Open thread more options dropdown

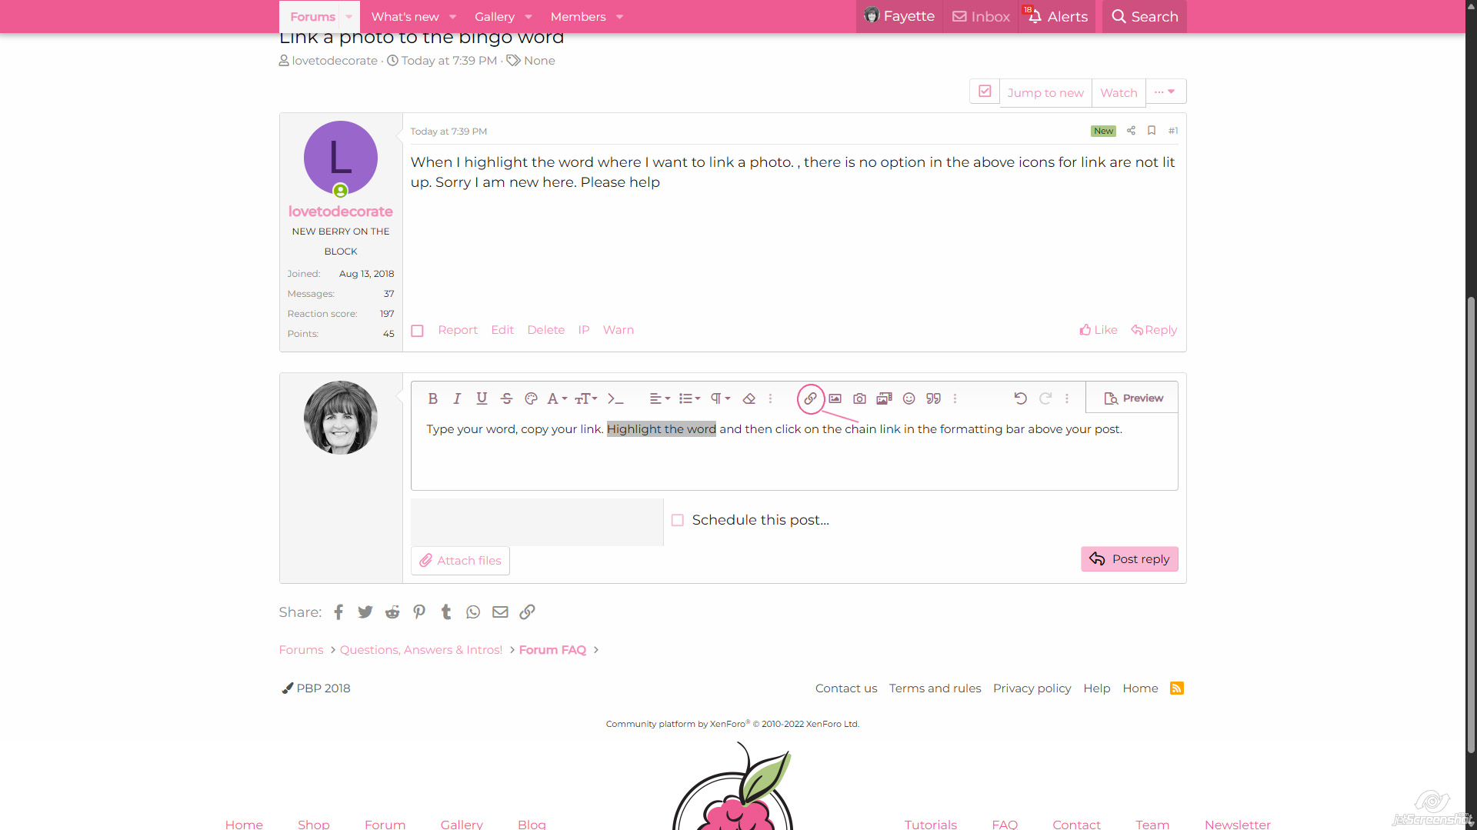tap(1165, 92)
